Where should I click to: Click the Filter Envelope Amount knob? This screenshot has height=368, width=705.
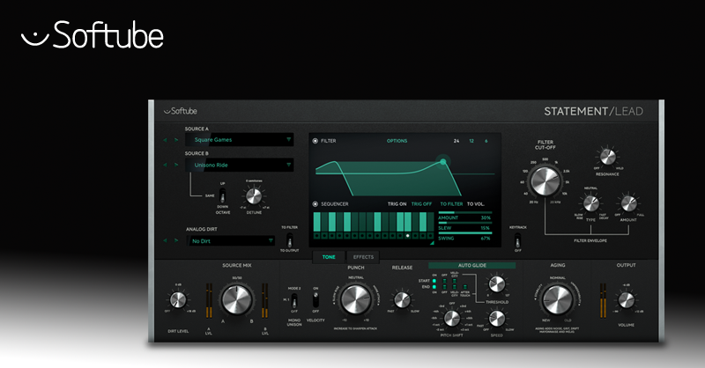pyautogui.click(x=628, y=203)
